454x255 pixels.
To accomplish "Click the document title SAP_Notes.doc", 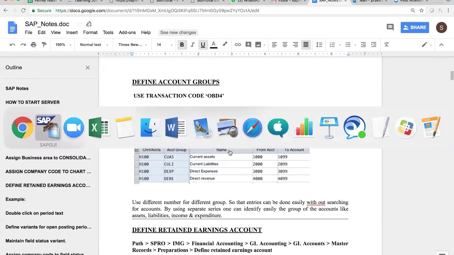I will [x=47, y=24].
